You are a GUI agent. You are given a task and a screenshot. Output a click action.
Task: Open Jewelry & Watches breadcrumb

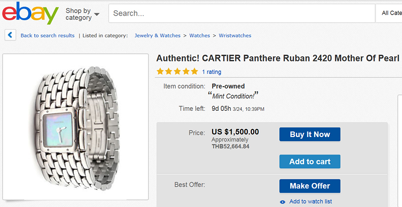(157, 36)
